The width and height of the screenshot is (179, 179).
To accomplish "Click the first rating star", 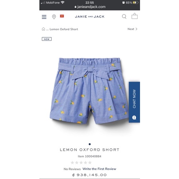I will click(72, 162).
